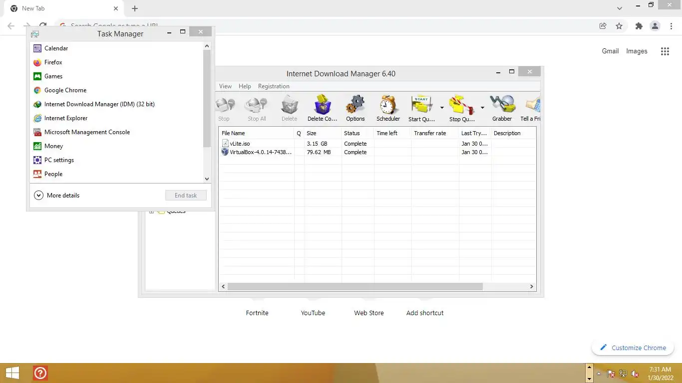Image resolution: width=682 pixels, height=383 pixels.
Task: Click the IDM horizontal scrollbar left arrow
Action: pos(224,287)
